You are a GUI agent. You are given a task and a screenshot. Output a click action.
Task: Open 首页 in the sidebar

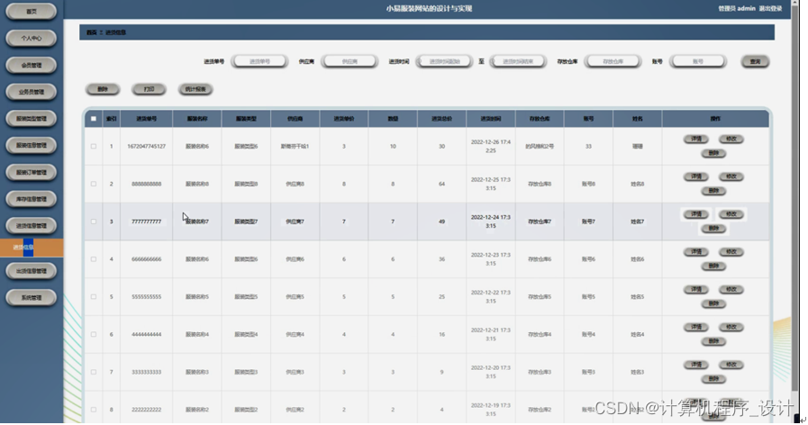pyautogui.click(x=32, y=12)
